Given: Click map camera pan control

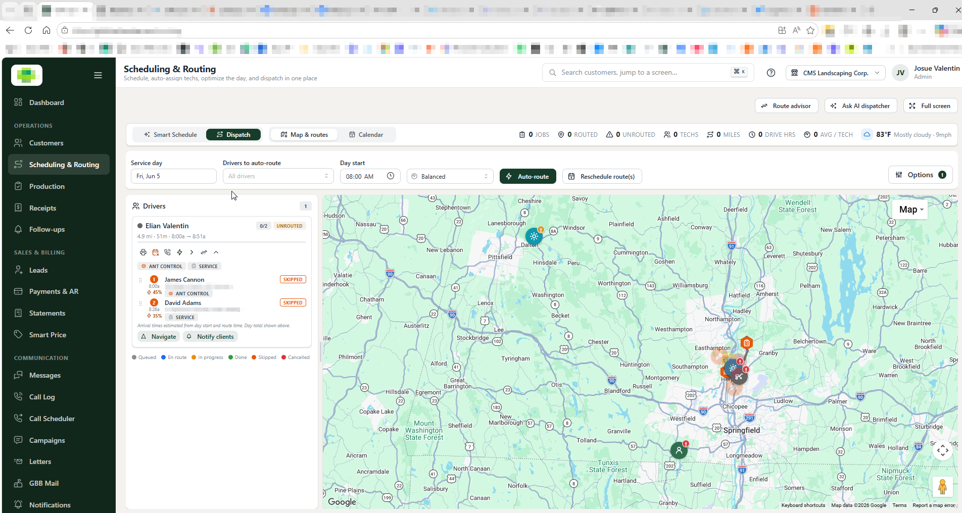Looking at the screenshot, I should (x=943, y=450).
